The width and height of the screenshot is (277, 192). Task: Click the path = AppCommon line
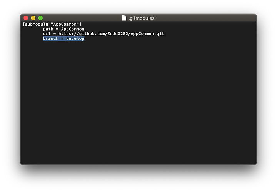click(x=63, y=29)
